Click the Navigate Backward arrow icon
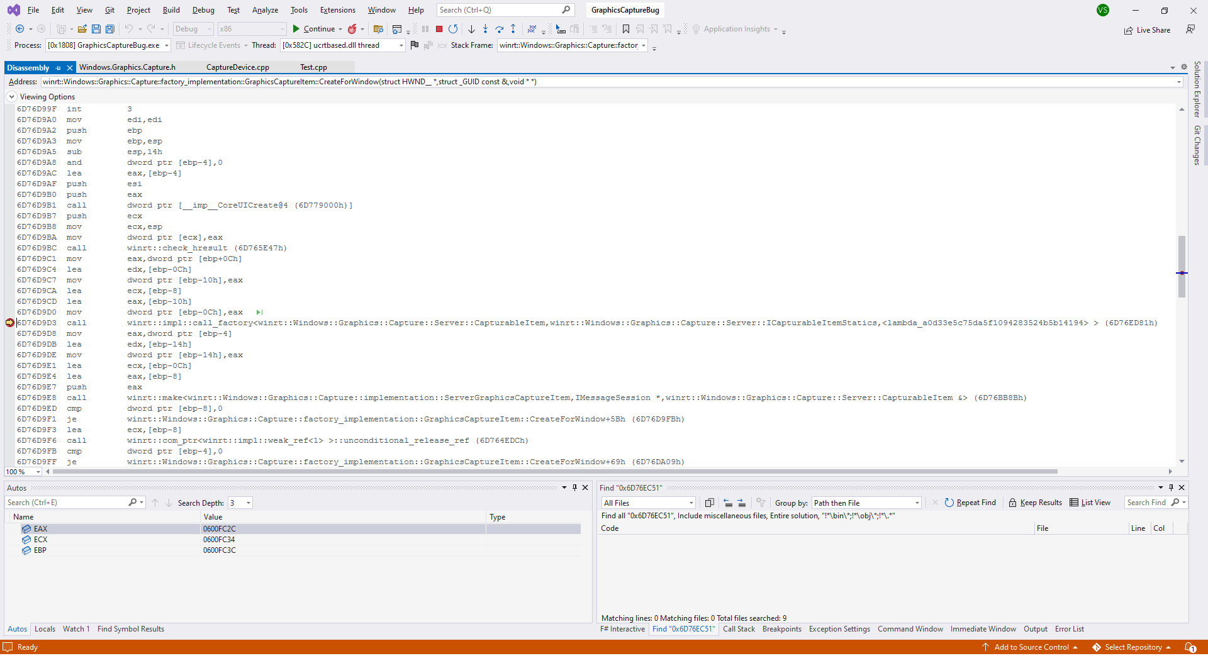 pos(20,29)
